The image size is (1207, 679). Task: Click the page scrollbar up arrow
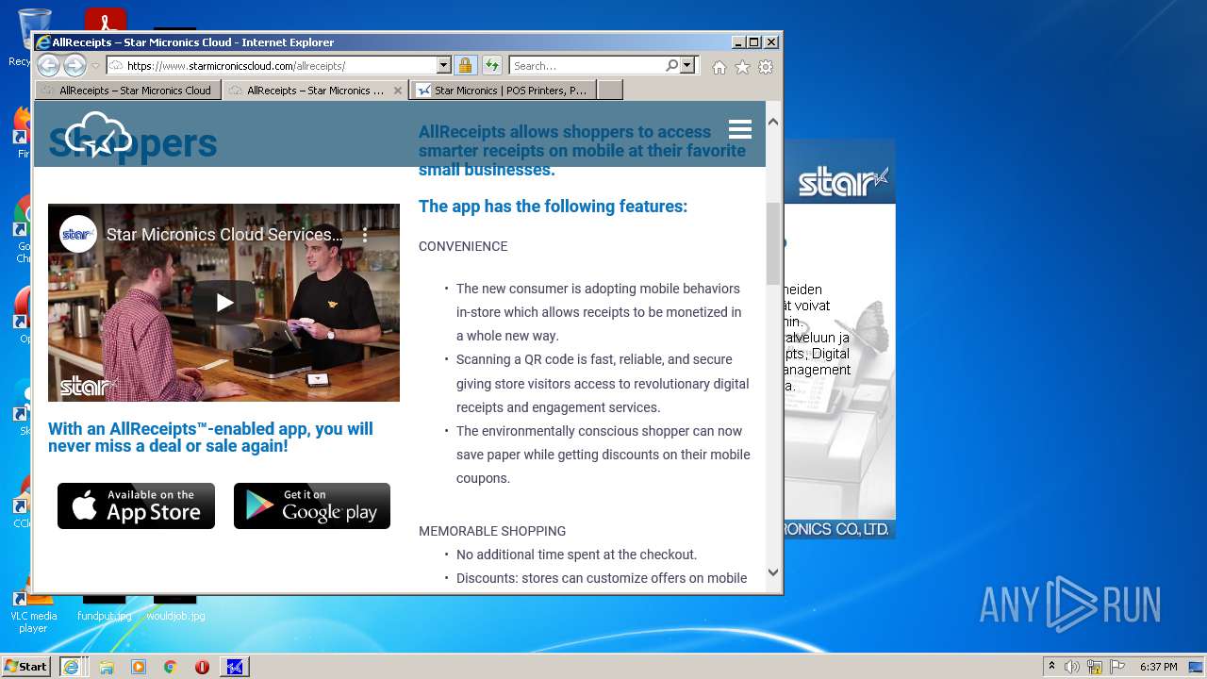point(773,122)
